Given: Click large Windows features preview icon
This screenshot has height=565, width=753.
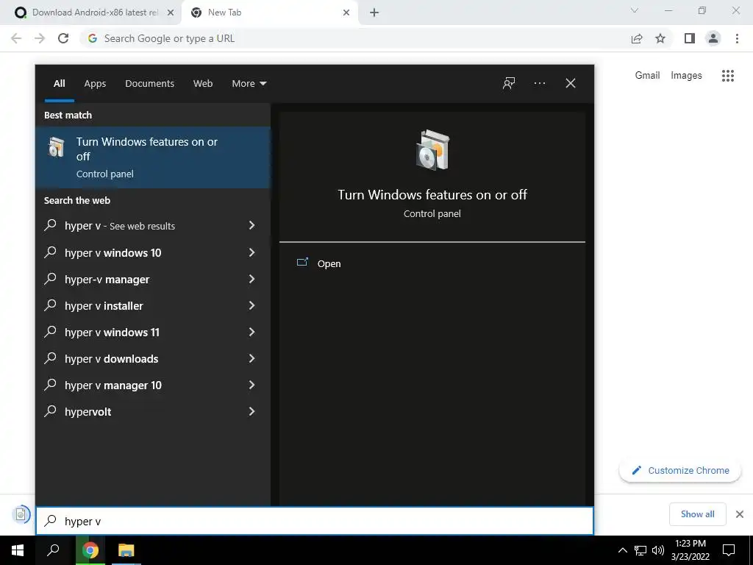Looking at the screenshot, I should click(x=432, y=150).
